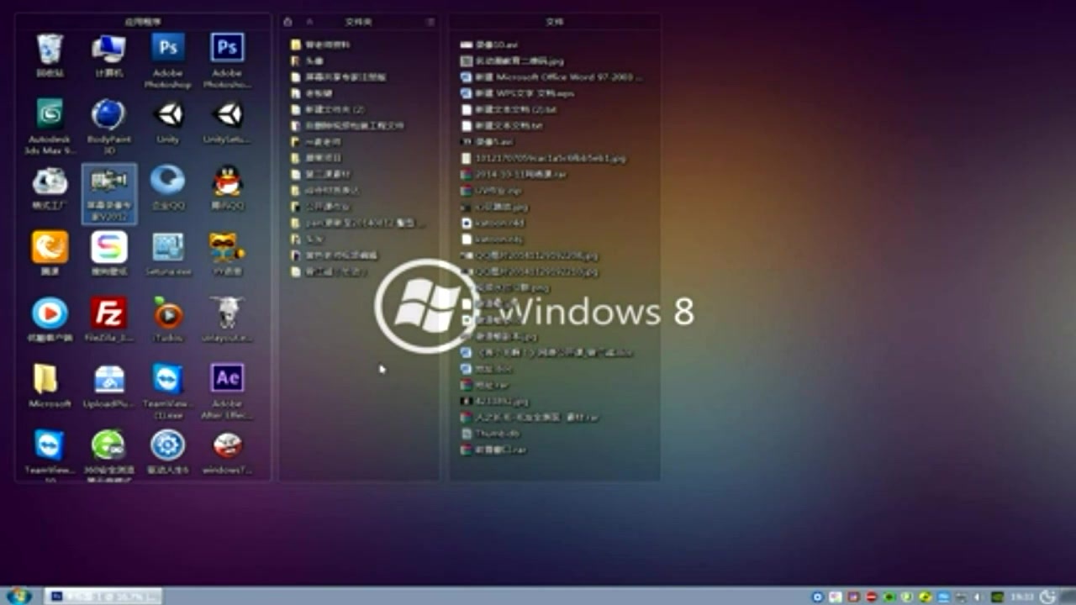Open the windows7 red face icon

227,452
